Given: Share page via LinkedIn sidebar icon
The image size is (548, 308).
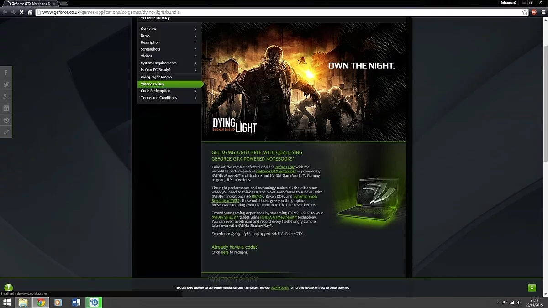Looking at the screenshot, I should tap(6, 108).
